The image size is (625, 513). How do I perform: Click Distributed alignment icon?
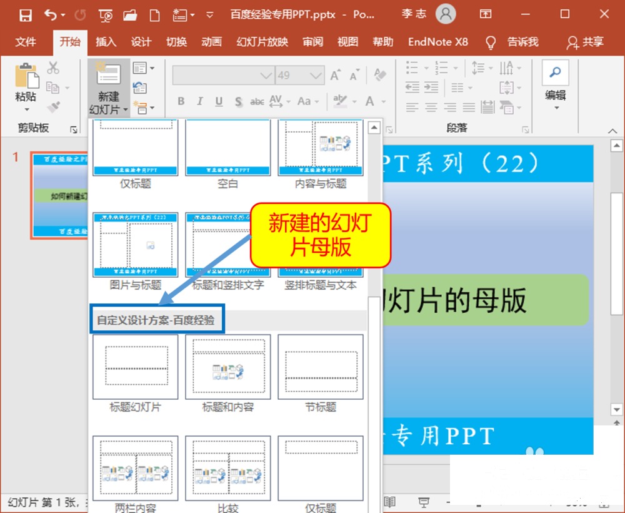[x=487, y=107]
